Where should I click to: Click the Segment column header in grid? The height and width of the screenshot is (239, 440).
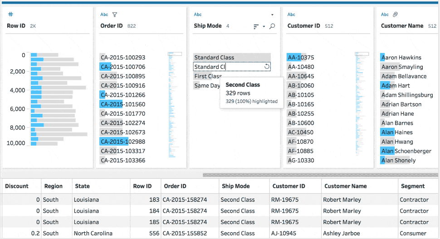click(x=413, y=186)
